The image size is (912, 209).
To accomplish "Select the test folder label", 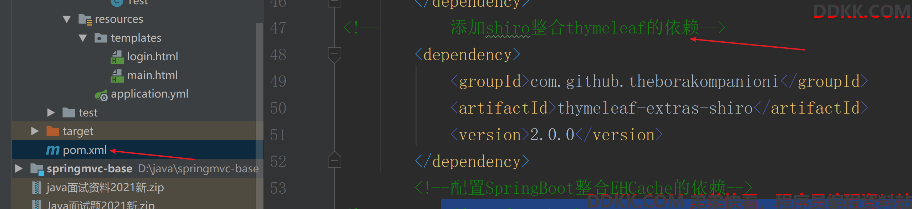I will [88, 113].
